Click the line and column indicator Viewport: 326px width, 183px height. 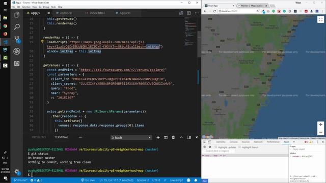pyautogui.click(x=116, y=180)
